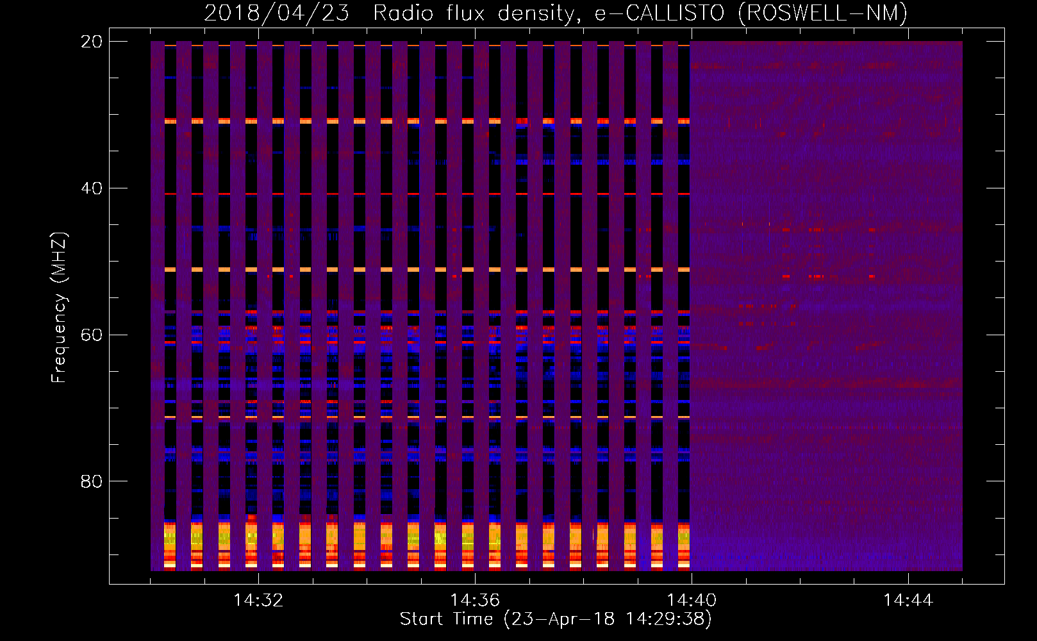Screen dimensions: 1037x641
Task: Click the e-CALLISTO (ROSWELL-NM) title text
Action: point(751,13)
